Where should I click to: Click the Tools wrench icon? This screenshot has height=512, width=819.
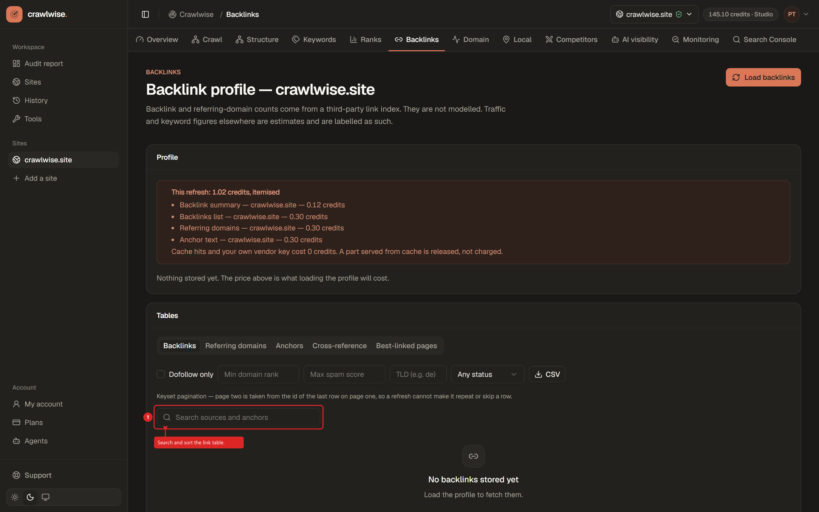(16, 119)
